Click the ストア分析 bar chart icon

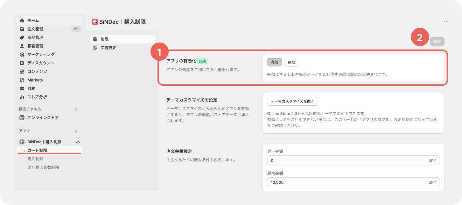coord(22,97)
